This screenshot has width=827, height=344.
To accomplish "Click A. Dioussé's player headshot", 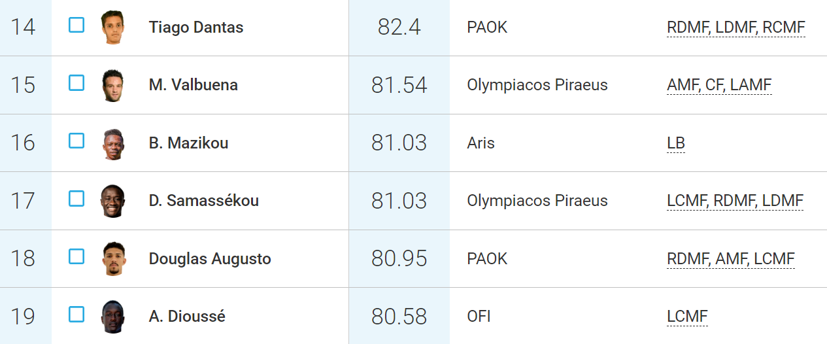I will (x=112, y=317).
